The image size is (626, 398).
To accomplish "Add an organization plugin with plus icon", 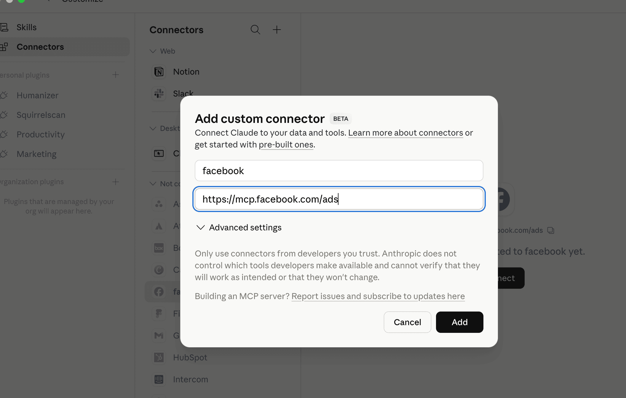I will click(116, 182).
